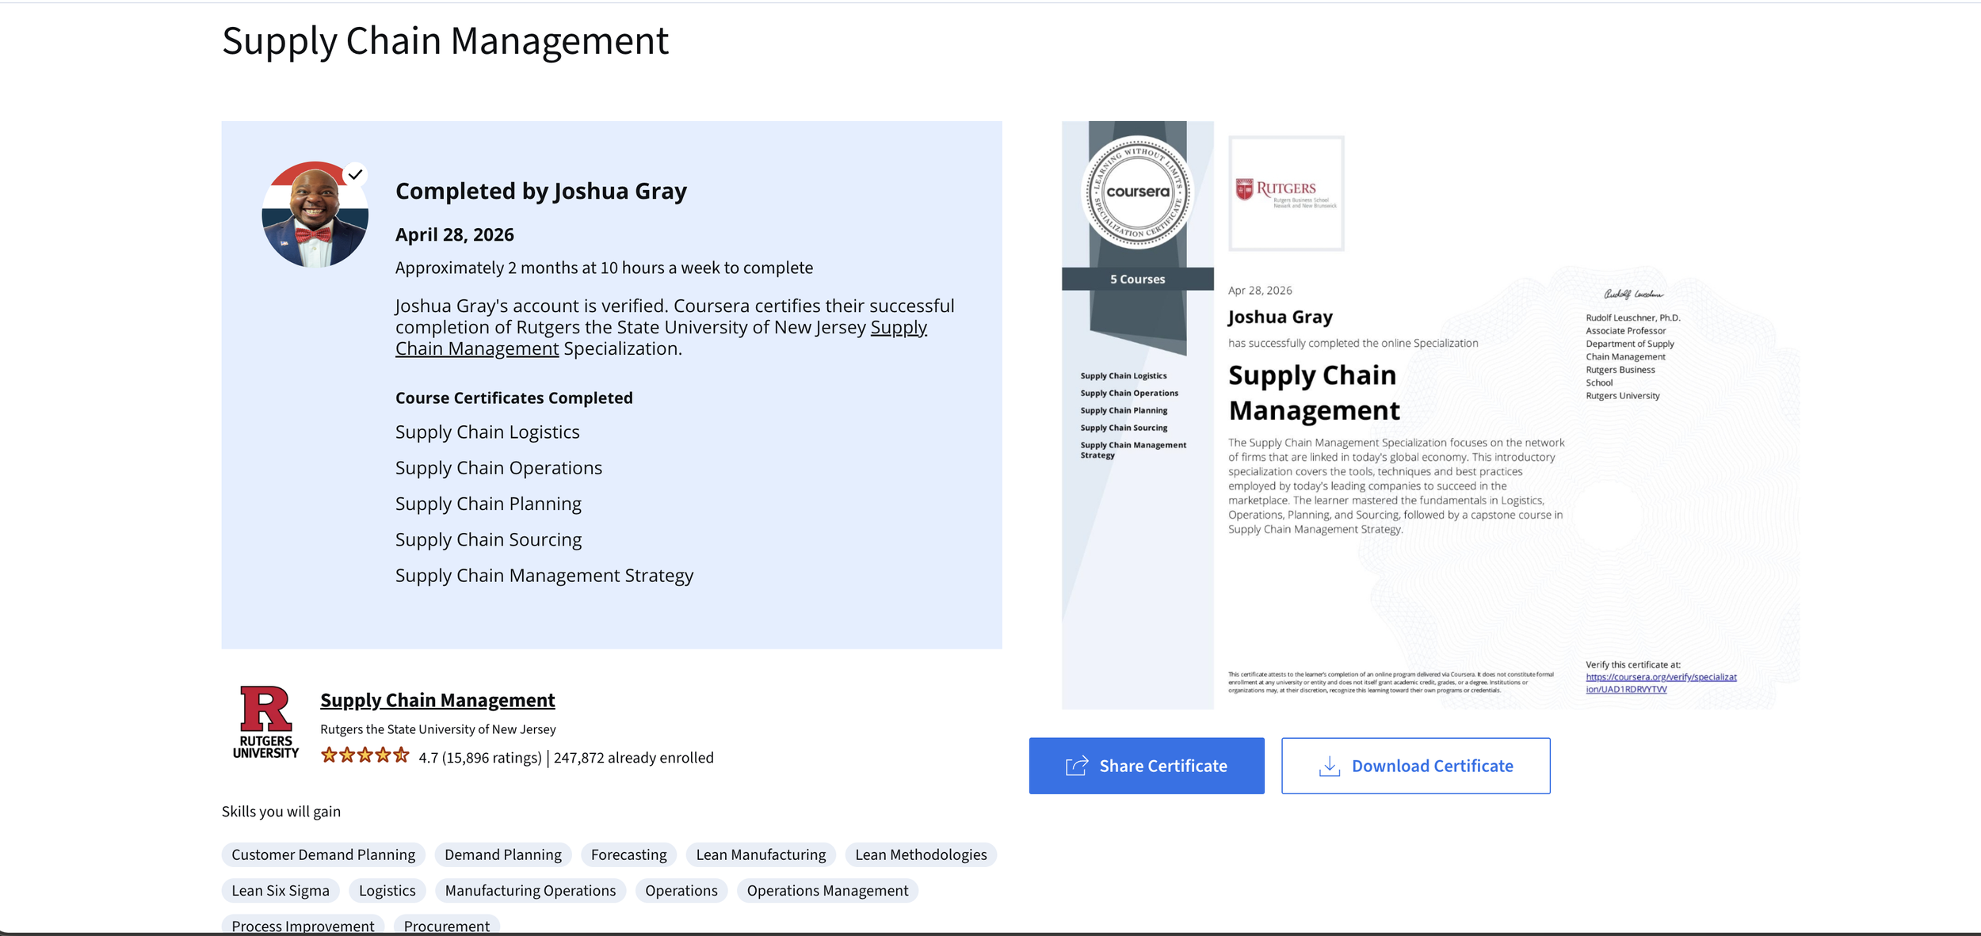Click the verified checkmark badge on the profile photo
The height and width of the screenshot is (936, 1981).
[x=356, y=174]
